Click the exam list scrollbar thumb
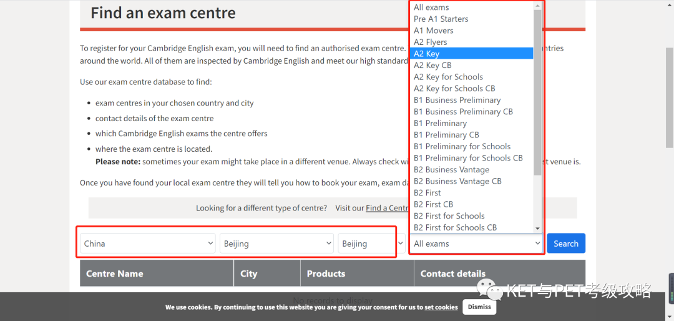Screen dimensions: 674x321 click(537, 92)
